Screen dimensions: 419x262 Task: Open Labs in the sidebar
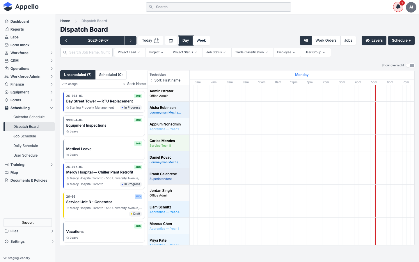pos(15,37)
